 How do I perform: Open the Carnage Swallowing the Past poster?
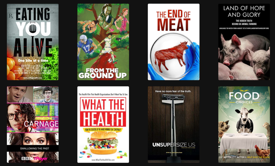point(32,124)
